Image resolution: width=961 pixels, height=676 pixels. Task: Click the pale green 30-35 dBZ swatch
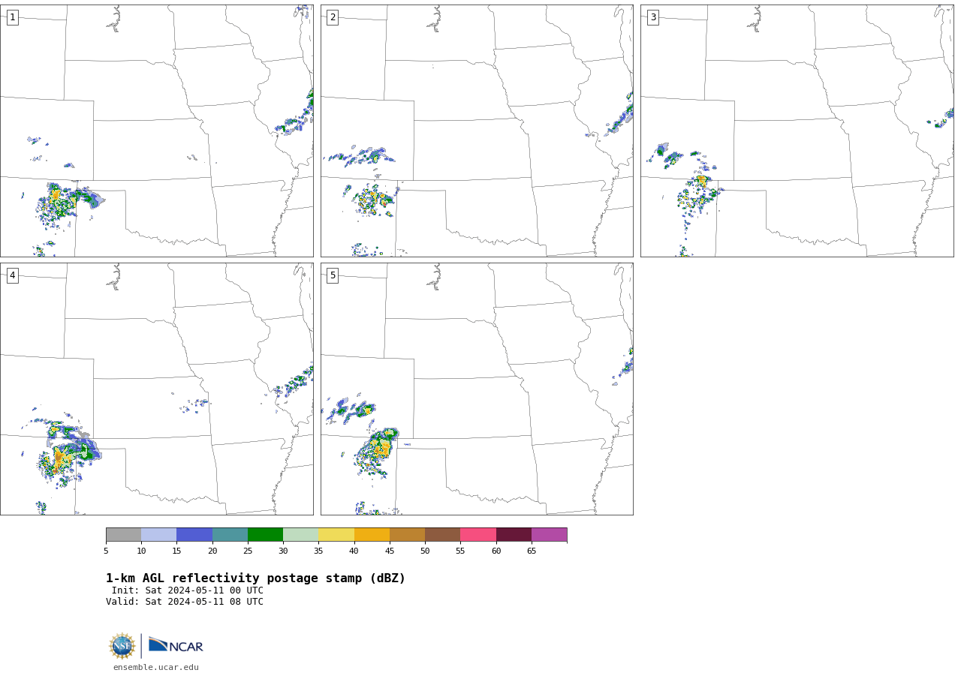point(301,534)
